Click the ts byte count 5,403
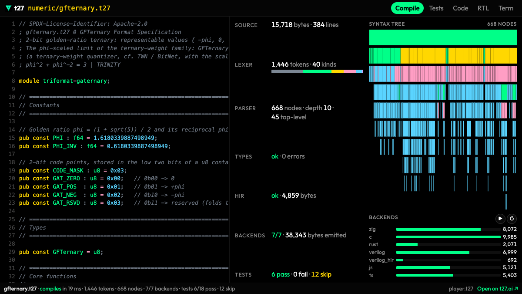The width and height of the screenshot is (522, 294). [x=510, y=276]
